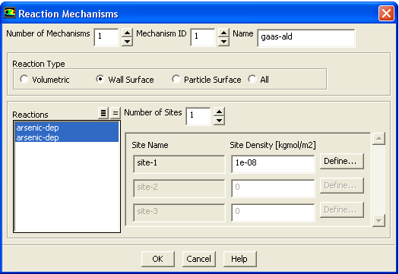The image size is (399, 274).
Task: Click the disabled site-2 name field
Action: [179, 188]
